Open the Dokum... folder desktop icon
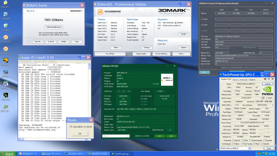 click(x=6, y=3)
